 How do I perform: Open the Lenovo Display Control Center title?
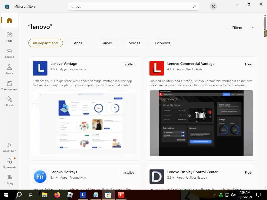(x=192, y=172)
